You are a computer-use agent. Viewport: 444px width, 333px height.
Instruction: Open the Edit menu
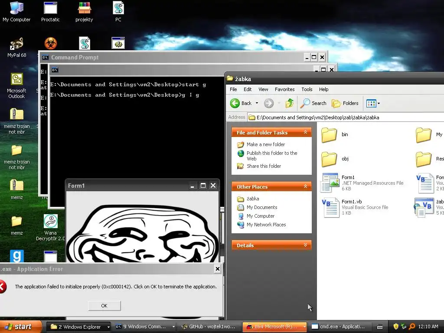click(x=248, y=89)
